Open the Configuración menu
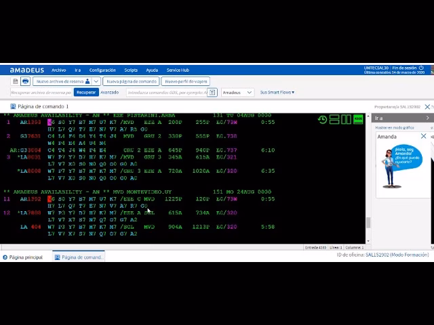 [x=102, y=70]
